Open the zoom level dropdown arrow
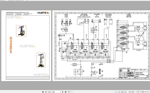This screenshot has height=93, width=150. coord(136,92)
